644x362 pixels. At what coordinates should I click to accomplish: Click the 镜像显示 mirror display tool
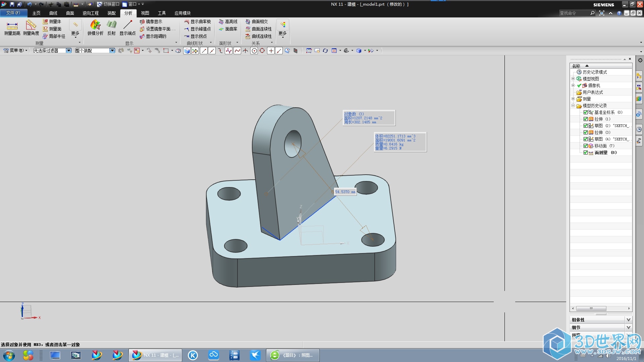(x=151, y=21)
